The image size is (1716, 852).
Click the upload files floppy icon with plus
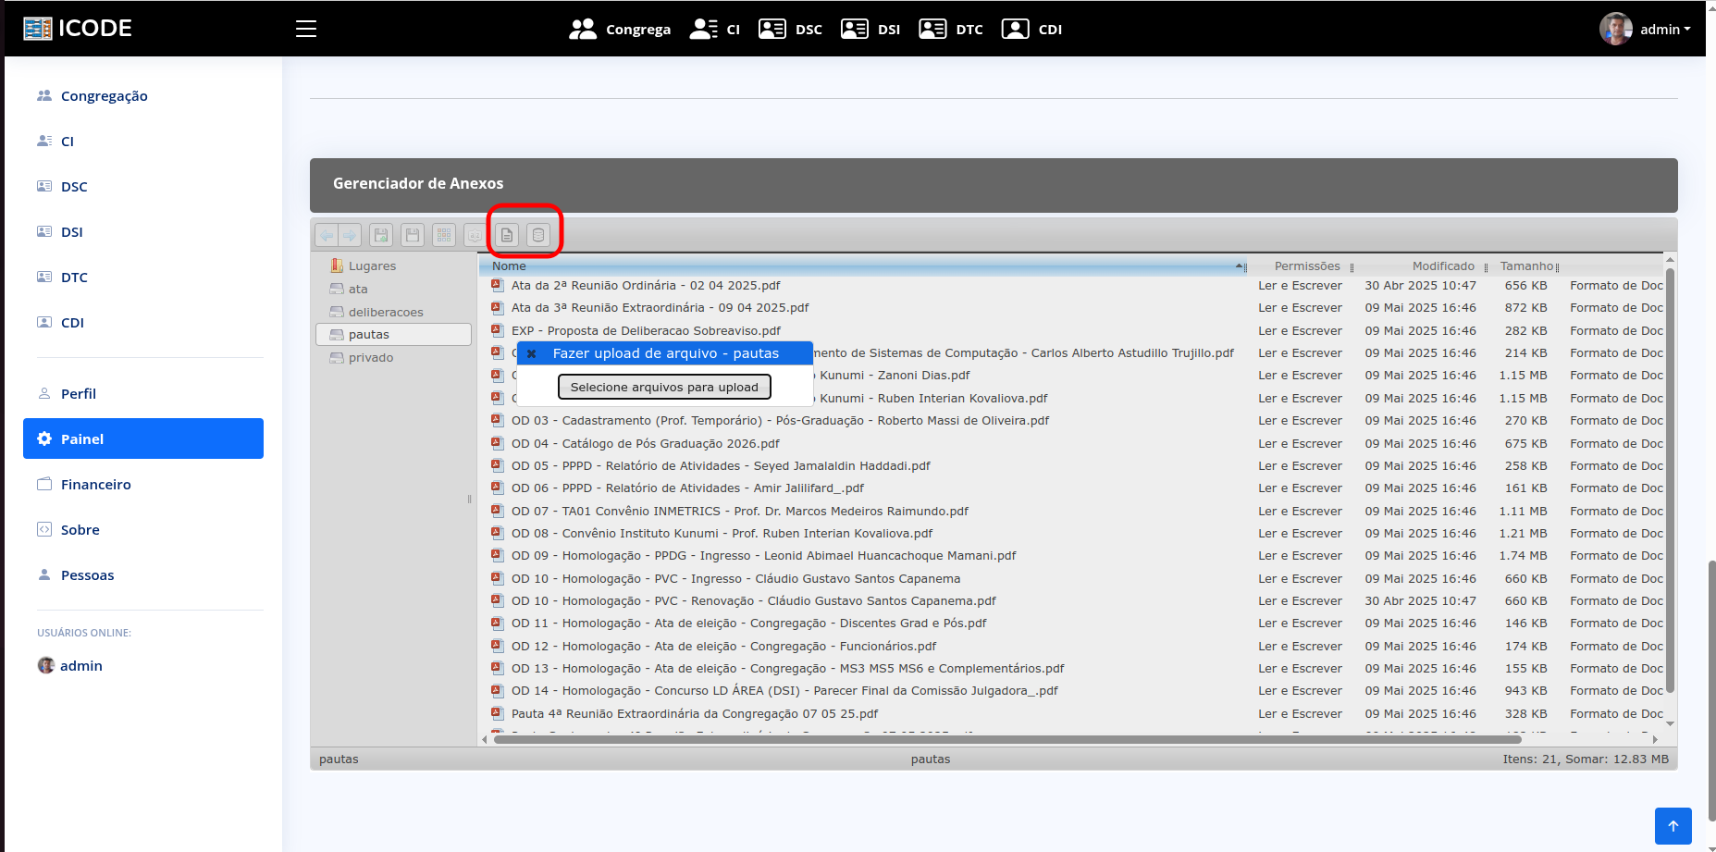pyautogui.click(x=381, y=236)
